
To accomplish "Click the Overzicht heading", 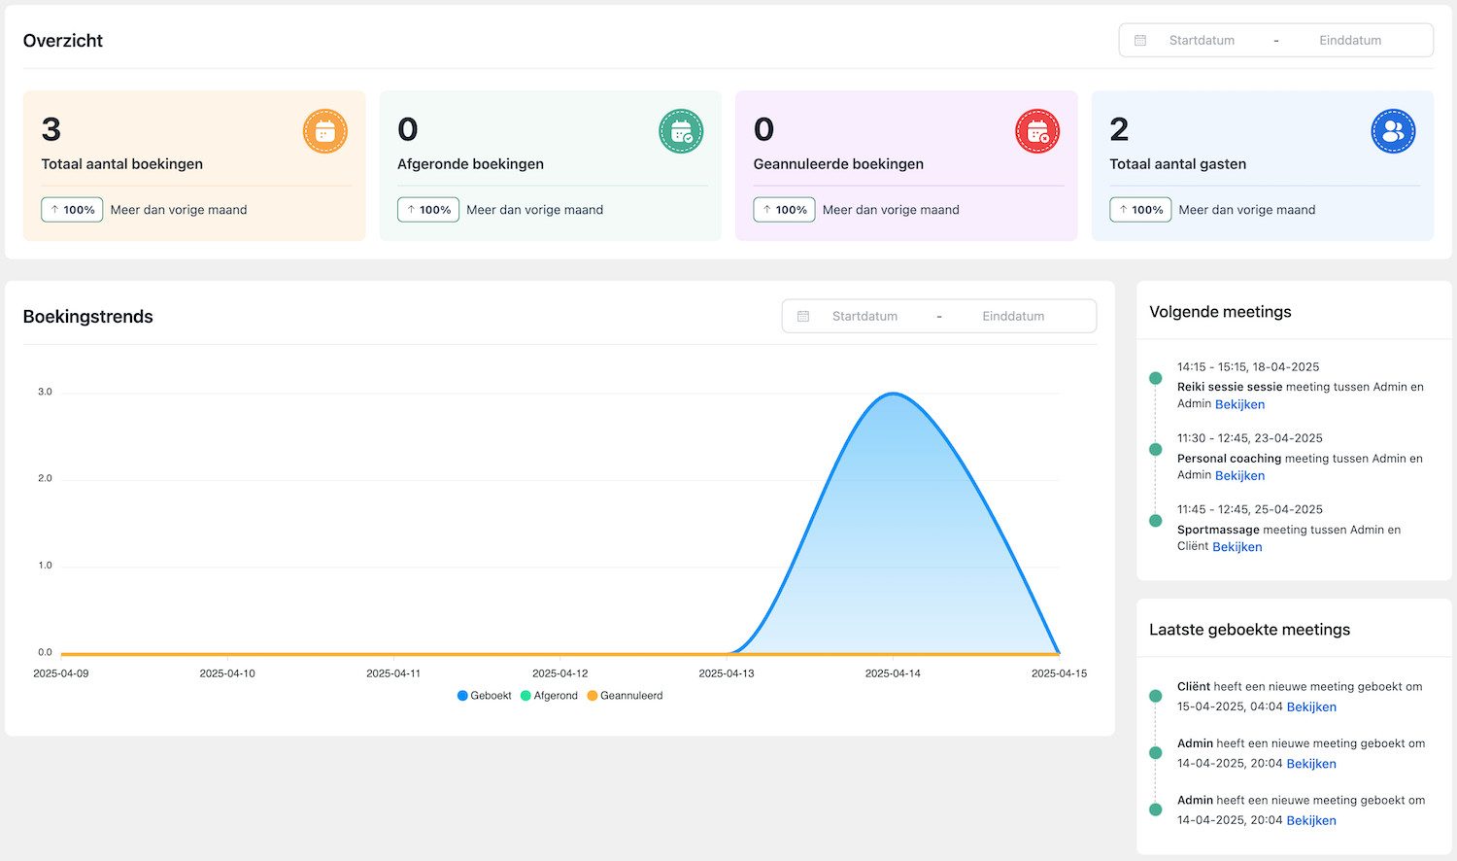I will [x=63, y=41].
